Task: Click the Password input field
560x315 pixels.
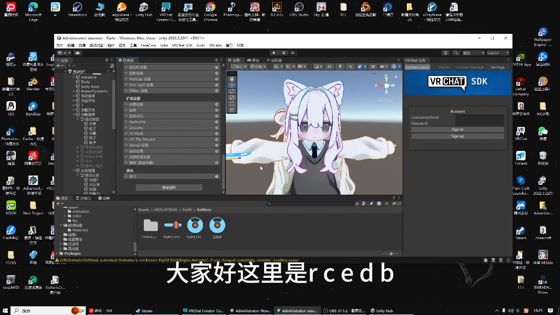Action: tap(480, 123)
